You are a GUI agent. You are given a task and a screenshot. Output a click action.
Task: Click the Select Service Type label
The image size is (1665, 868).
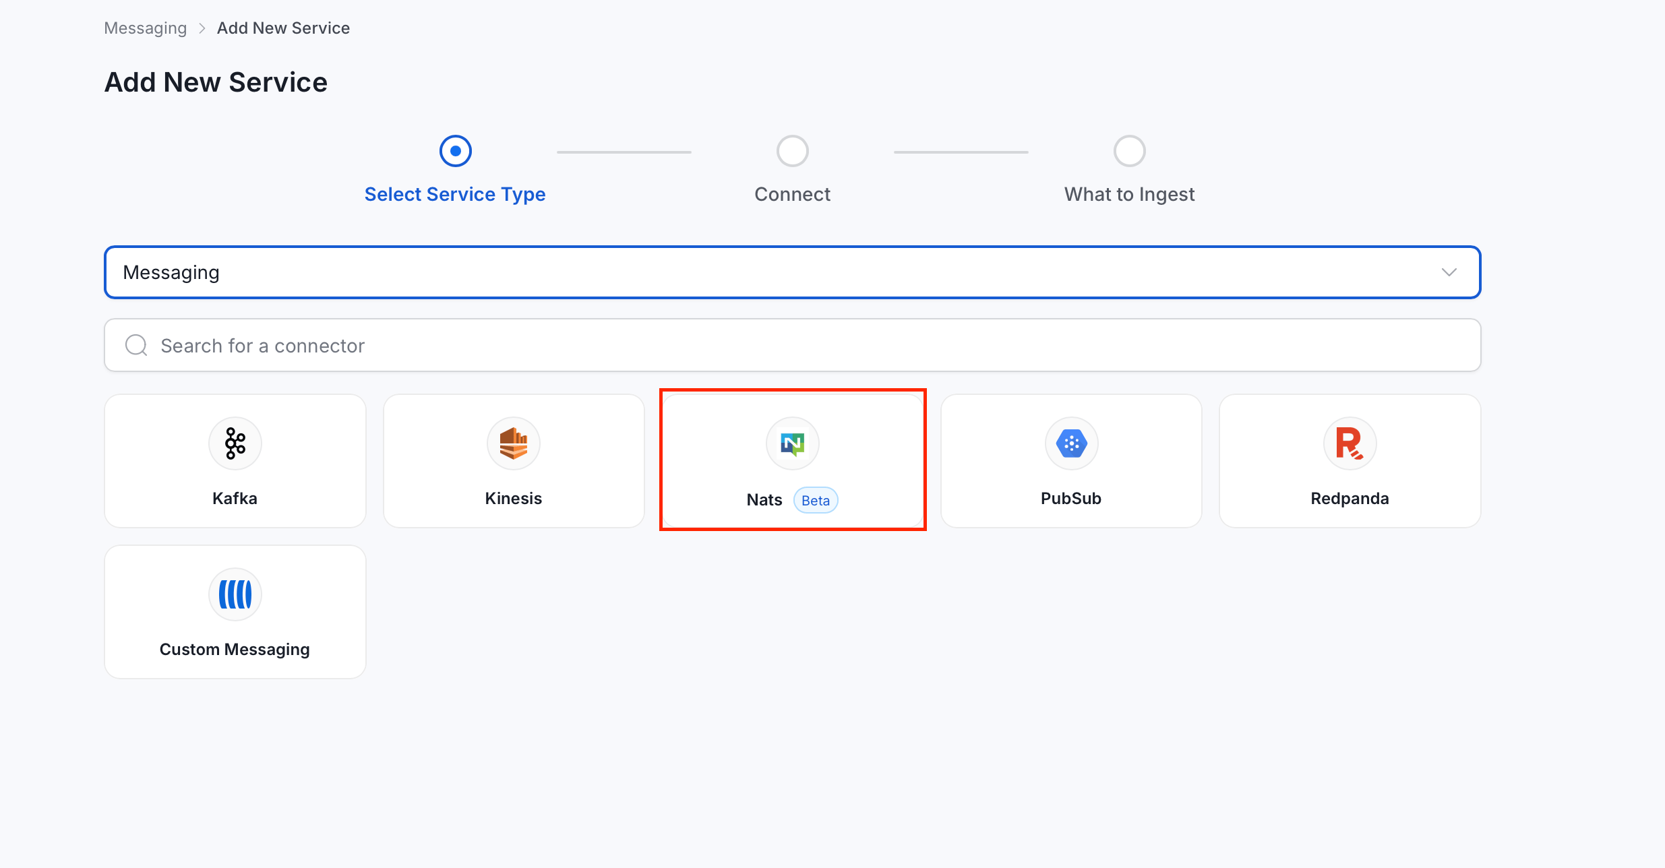[x=455, y=194]
